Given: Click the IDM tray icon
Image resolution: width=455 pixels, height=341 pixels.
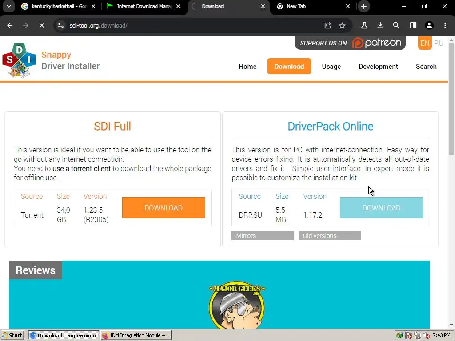Looking at the screenshot, I should [x=400, y=336].
